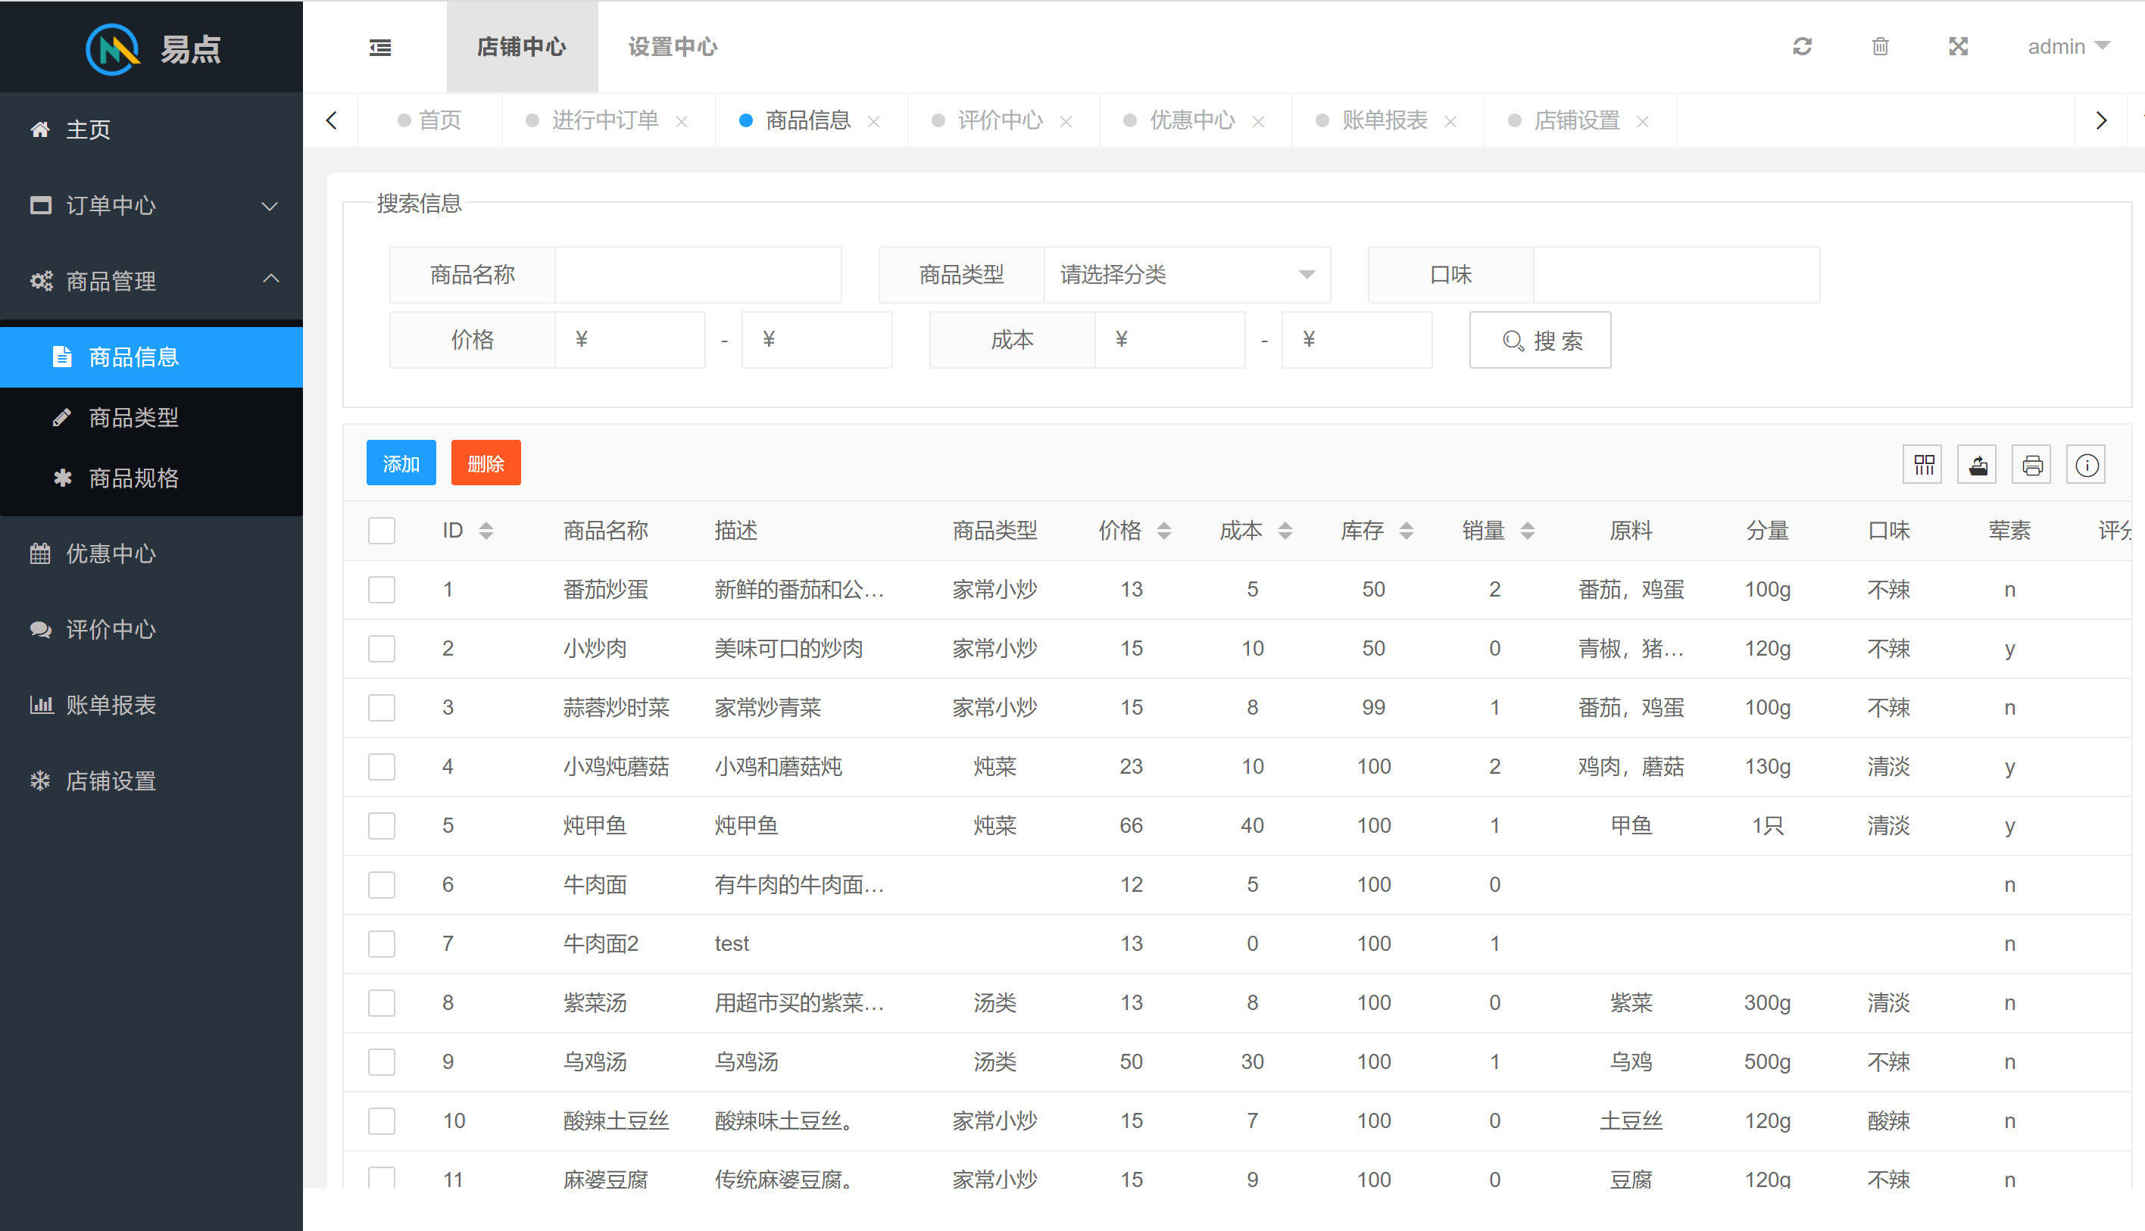
Task: Check the box for 番茄炒蛋 row
Action: click(x=382, y=589)
